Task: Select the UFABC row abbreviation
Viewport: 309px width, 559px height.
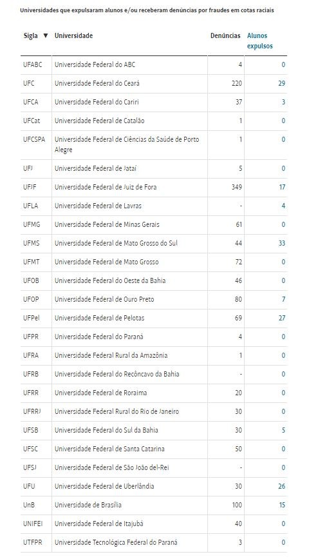Action: click(32, 65)
